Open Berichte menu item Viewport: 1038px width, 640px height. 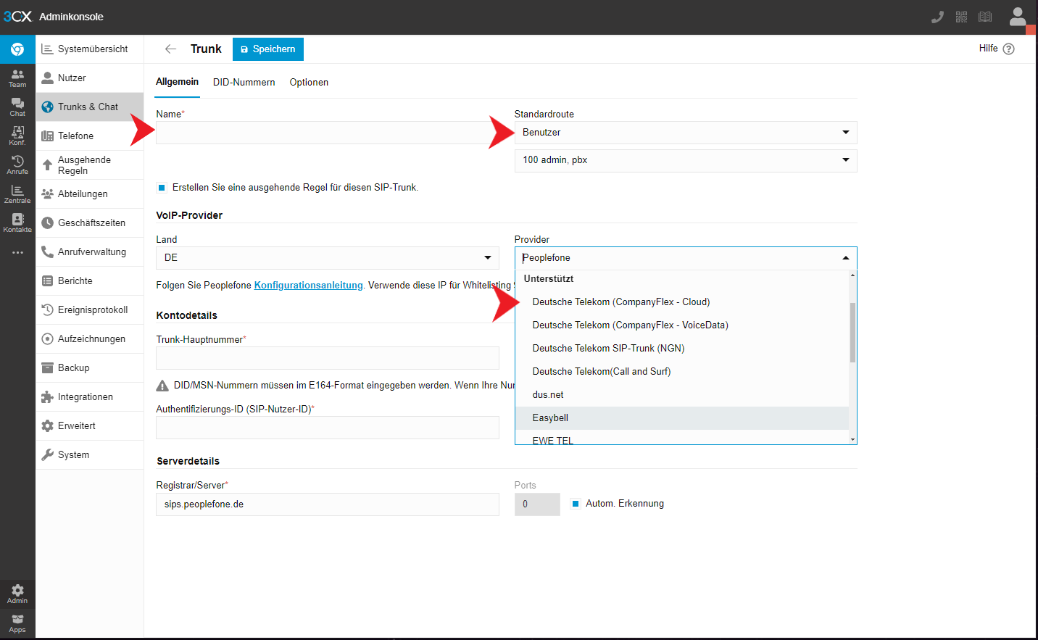90,280
